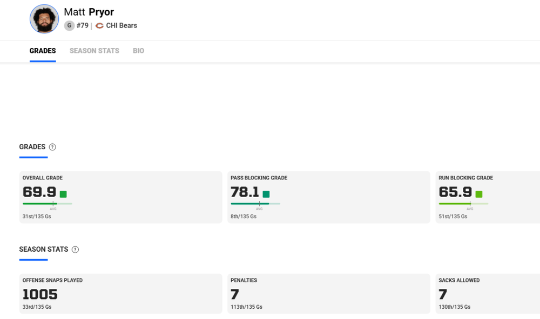Click help icon beside GRADES heading
The width and height of the screenshot is (540, 319).
point(52,147)
